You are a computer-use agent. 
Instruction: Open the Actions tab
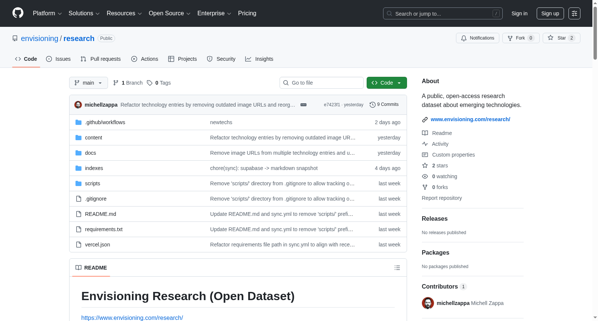point(145,59)
